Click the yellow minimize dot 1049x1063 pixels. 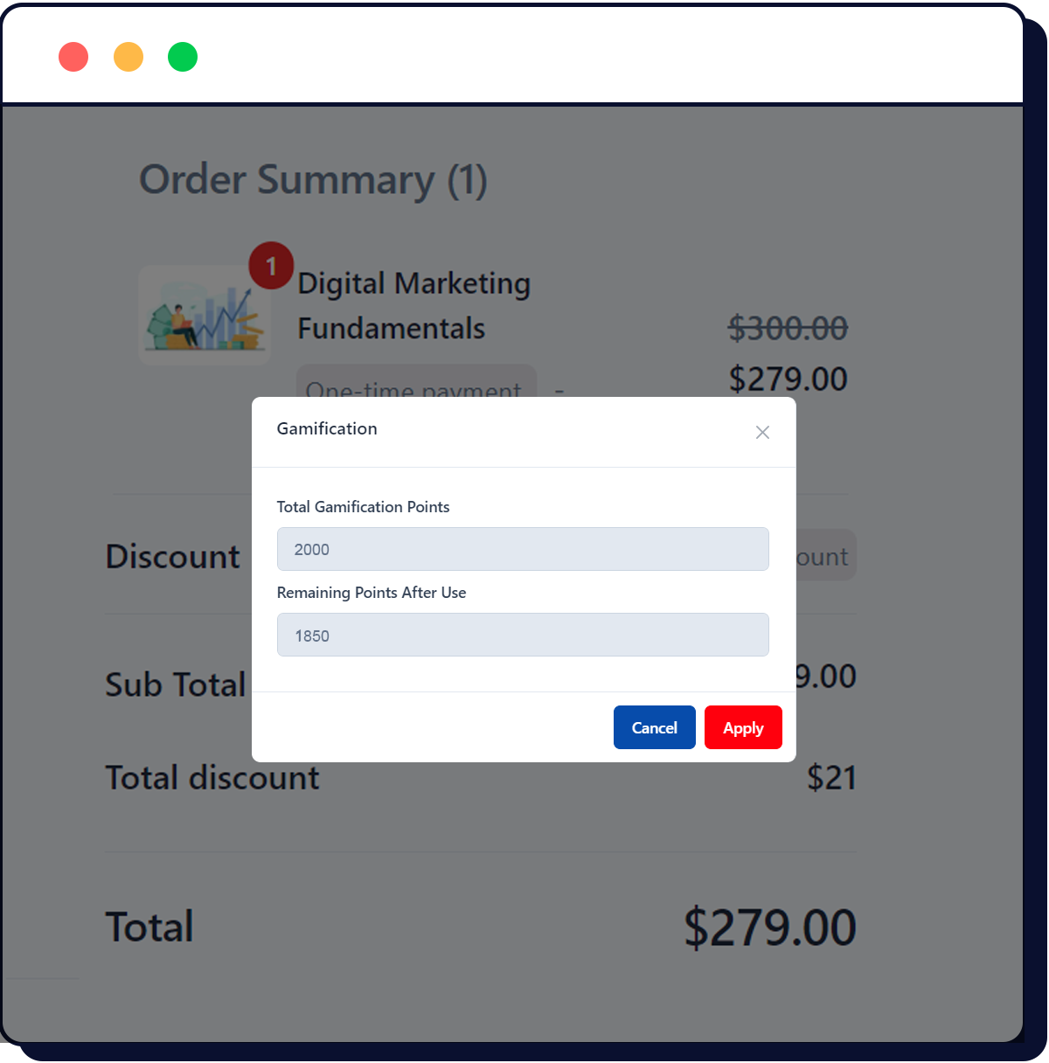(x=129, y=57)
